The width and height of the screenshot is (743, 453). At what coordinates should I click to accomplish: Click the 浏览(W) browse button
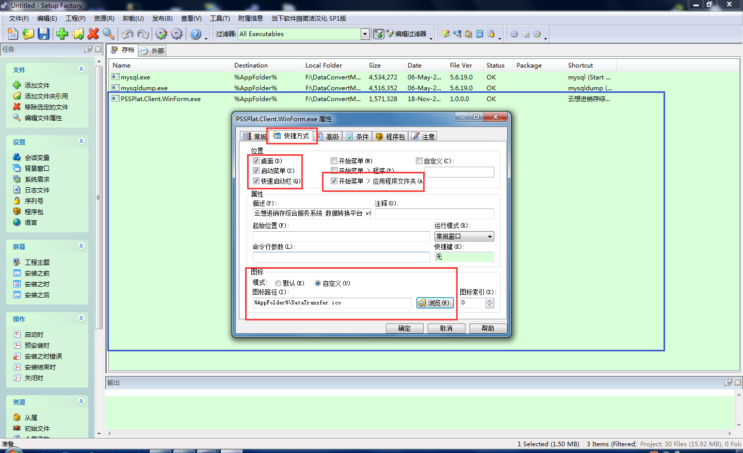pyautogui.click(x=435, y=303)
